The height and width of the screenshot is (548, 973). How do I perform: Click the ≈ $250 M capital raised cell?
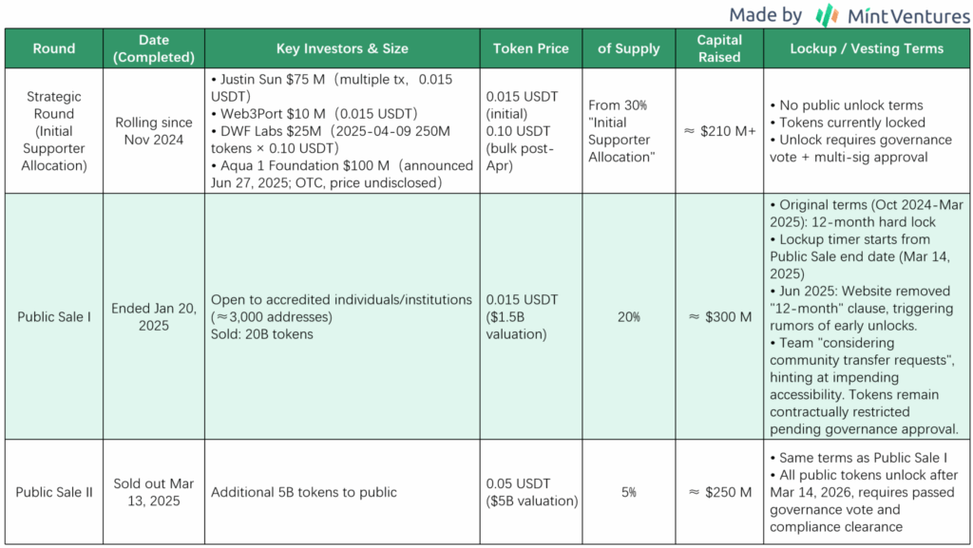coord(719,492)
